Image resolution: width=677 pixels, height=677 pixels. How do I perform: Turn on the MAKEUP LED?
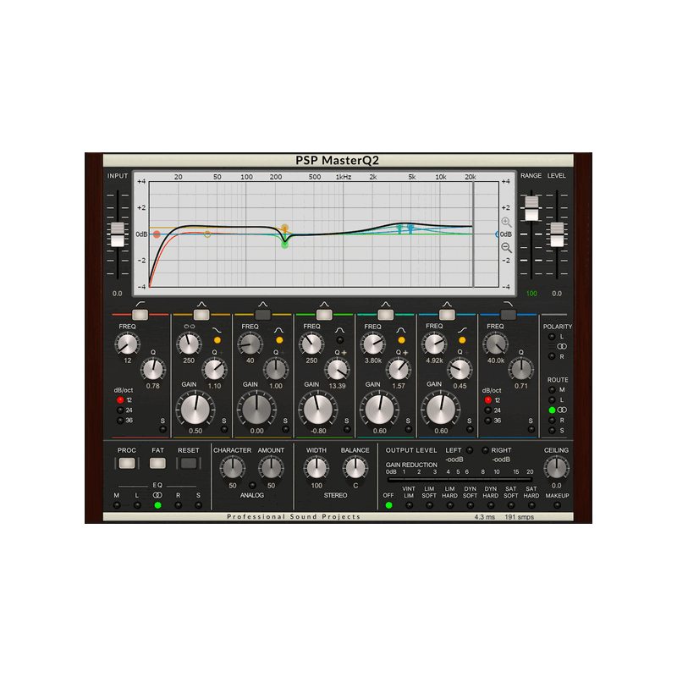pos(557,505)
